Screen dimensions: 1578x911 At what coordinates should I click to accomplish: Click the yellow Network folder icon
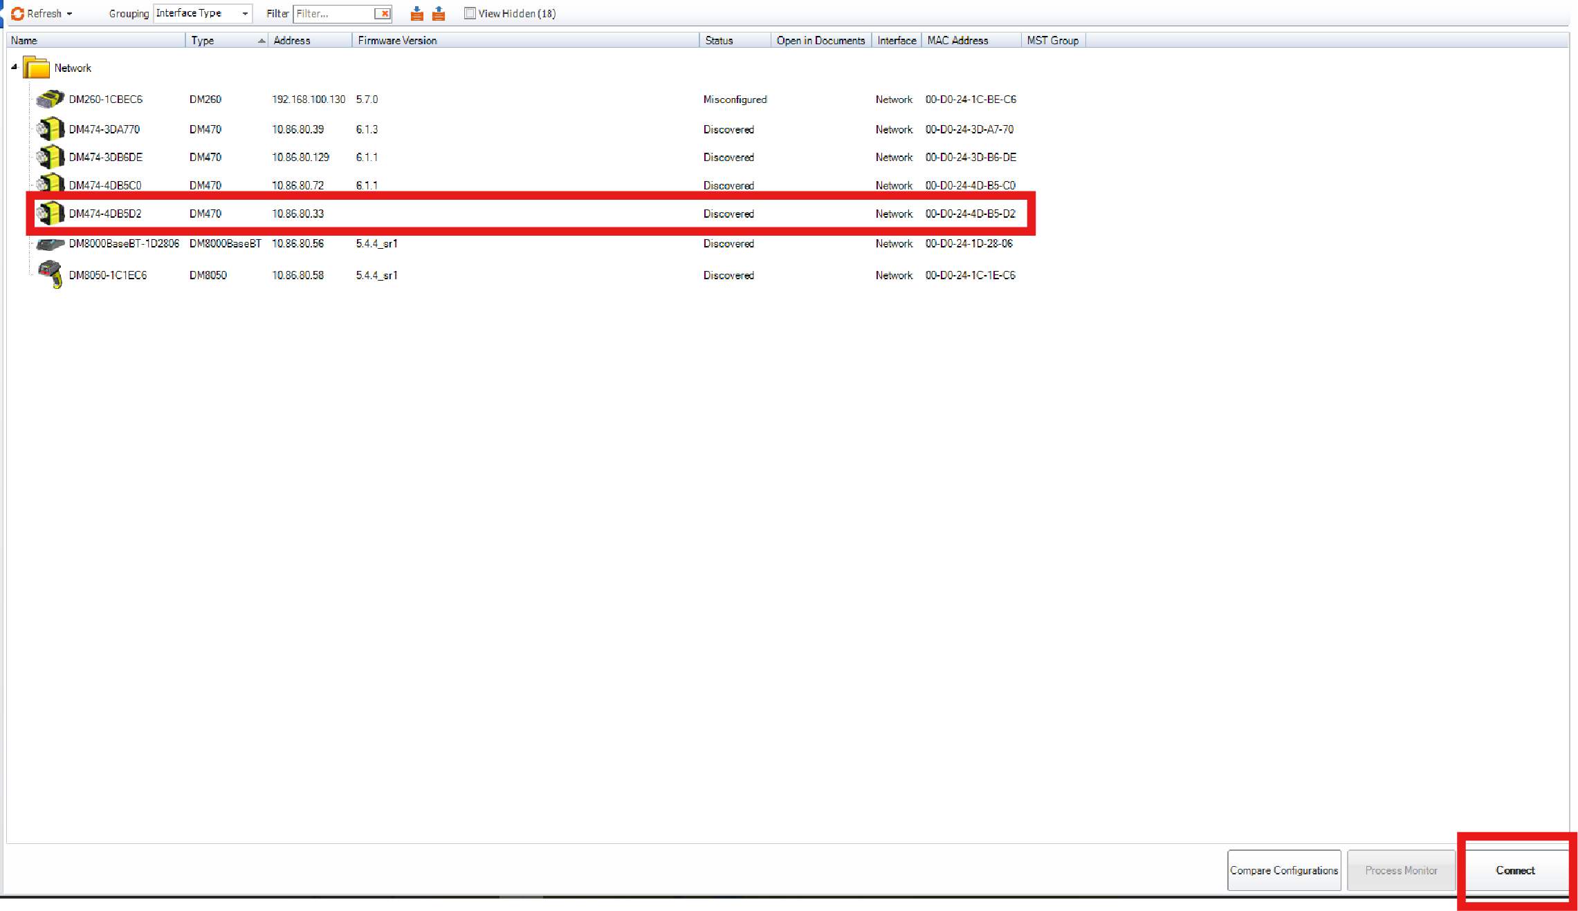pos(36,68)
